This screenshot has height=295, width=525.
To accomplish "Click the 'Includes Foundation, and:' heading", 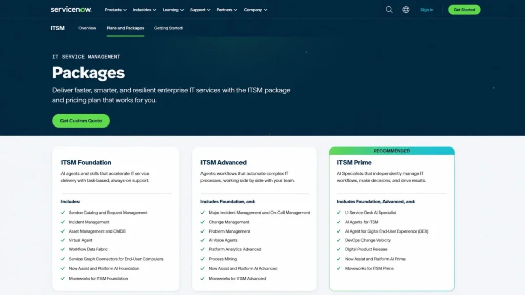I will click(x=228, y=202).
